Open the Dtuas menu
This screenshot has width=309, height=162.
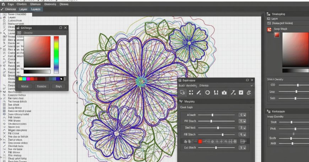pyautogui.click(x=64, y=4)
